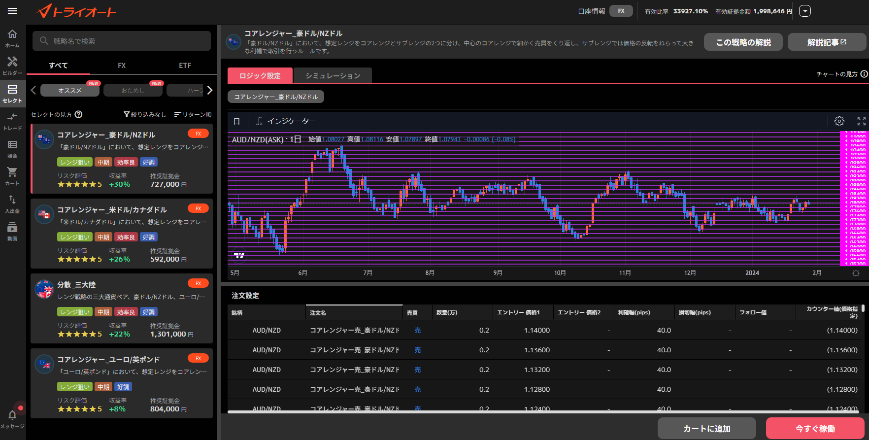Open the hamburger menu

[x=12, y=11]
